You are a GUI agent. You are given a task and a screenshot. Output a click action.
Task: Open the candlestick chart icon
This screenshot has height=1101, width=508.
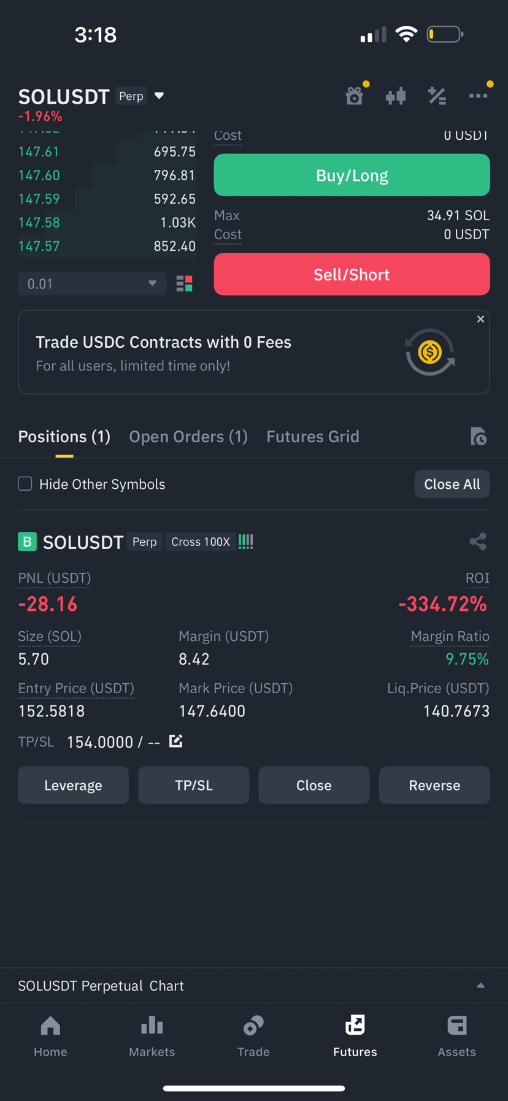point(396,96)
